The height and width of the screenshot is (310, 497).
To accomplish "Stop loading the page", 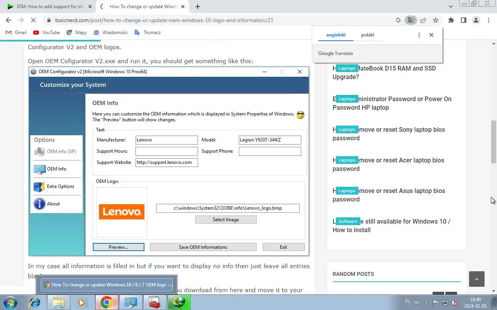I will pyautogui.click(x=33, y=20).
